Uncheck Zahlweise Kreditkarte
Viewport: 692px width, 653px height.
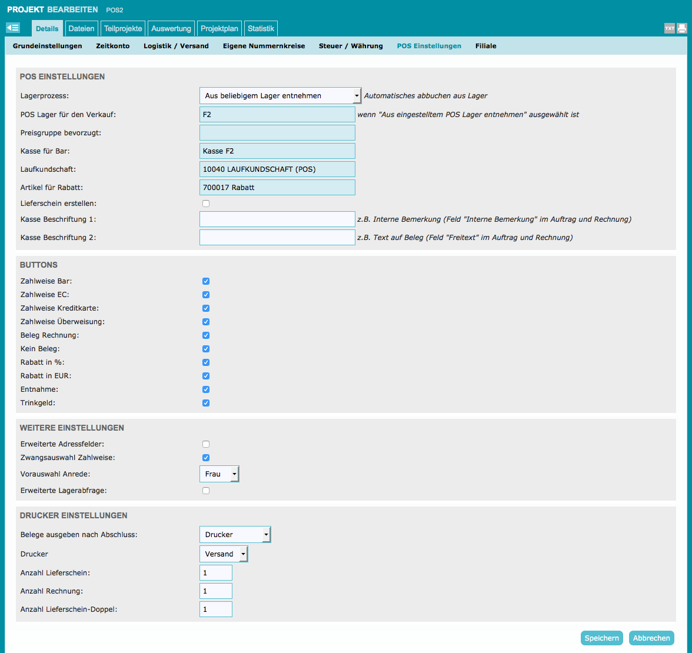206,308
